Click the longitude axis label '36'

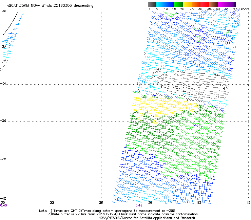tap(101, 202)
